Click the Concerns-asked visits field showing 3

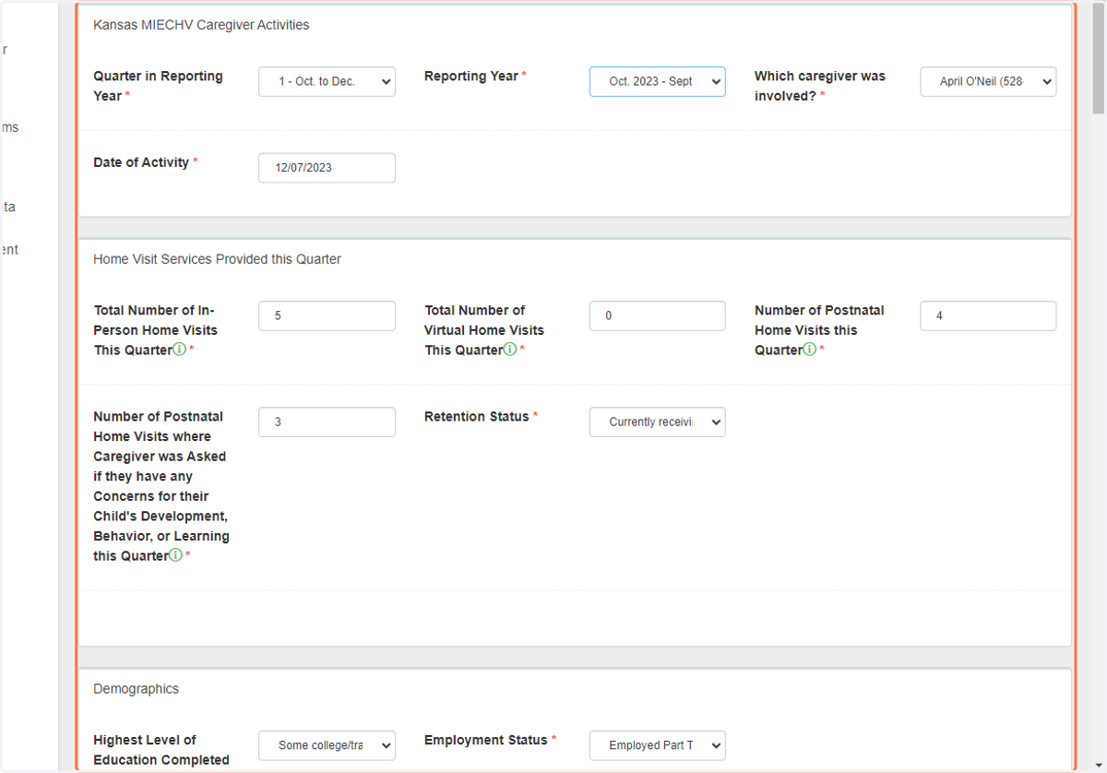click(327, 422)
